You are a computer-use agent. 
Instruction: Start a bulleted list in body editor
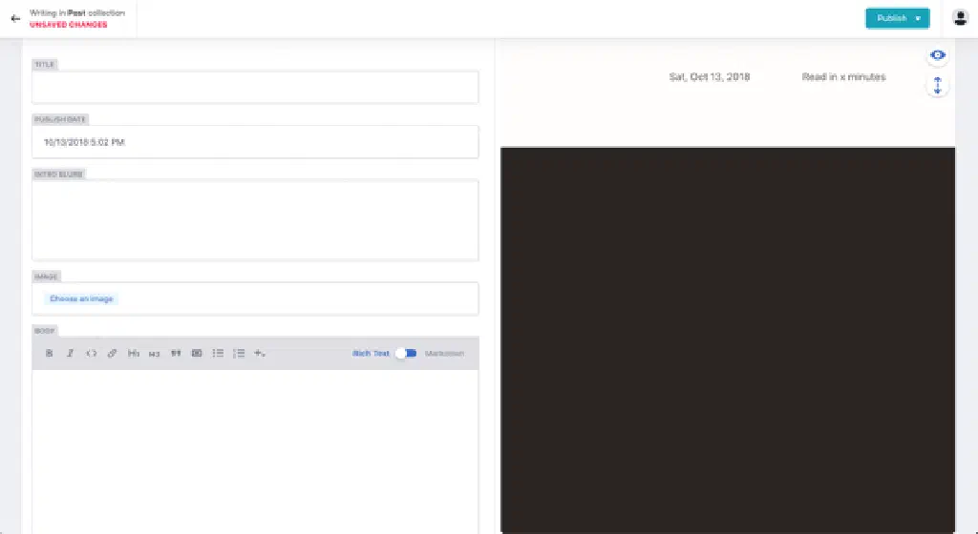pos(218,353)
